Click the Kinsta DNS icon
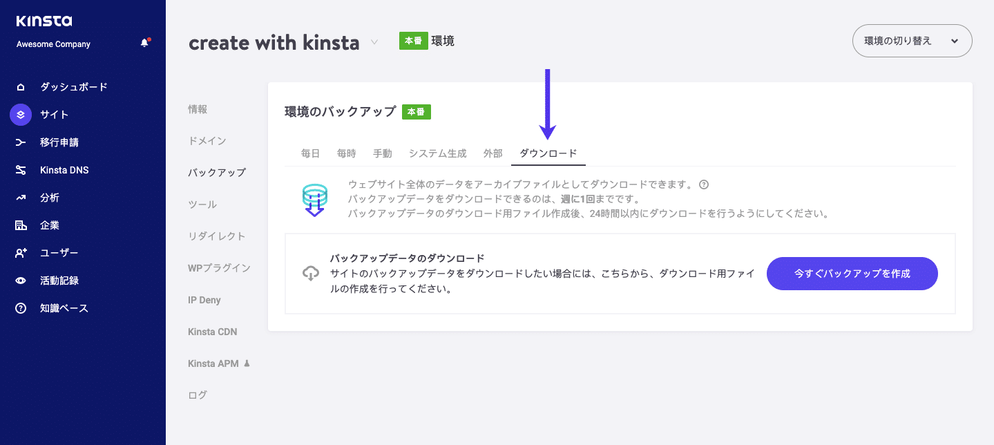Screen dimensions: 994x445 pos(20,169)
